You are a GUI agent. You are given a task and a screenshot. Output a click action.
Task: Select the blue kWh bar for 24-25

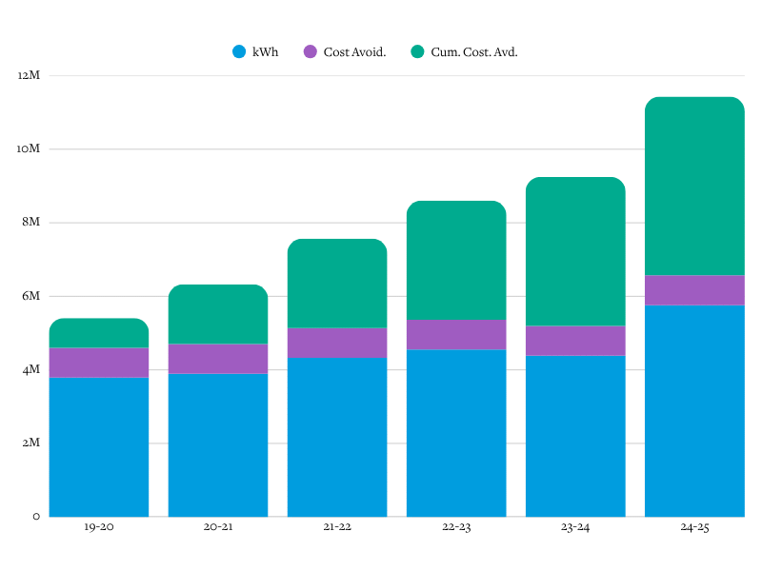pyautogui.click(x=694, y=411)
